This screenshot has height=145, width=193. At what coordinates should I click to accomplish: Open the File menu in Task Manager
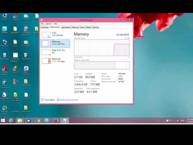[42, 24]
